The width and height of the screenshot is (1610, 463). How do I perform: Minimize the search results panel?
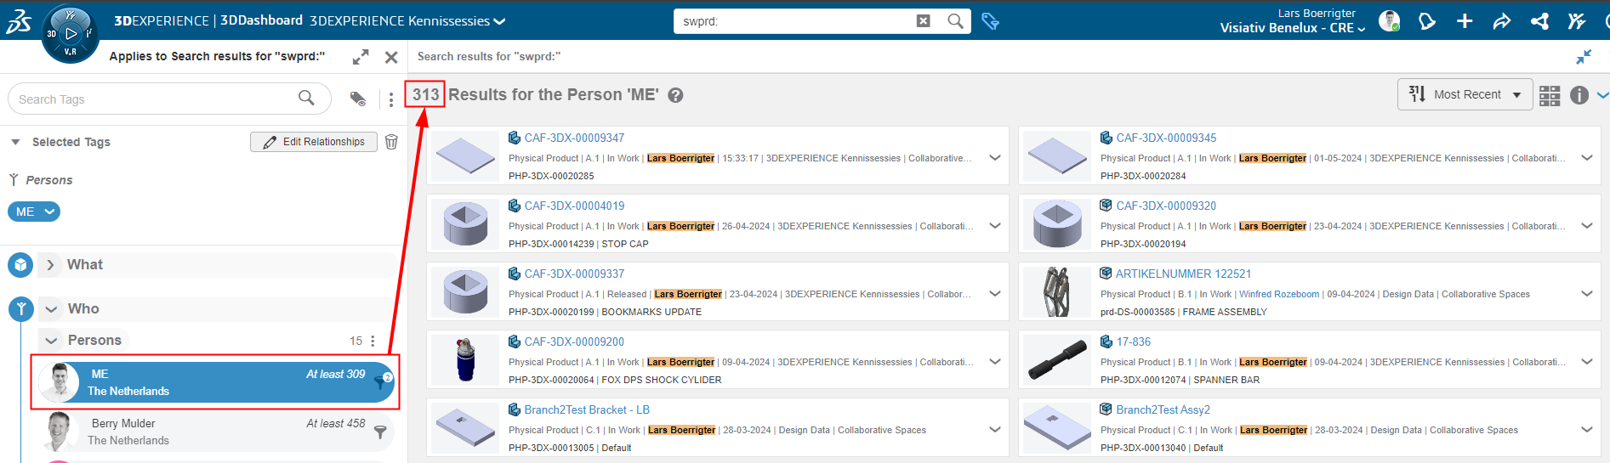[x=1584, y=57]
